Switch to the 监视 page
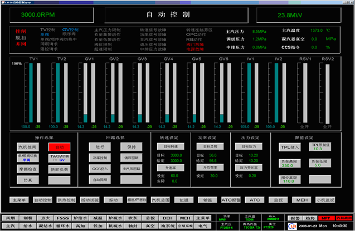The width and height of the screenshot is (355, 231). point(278,200)
